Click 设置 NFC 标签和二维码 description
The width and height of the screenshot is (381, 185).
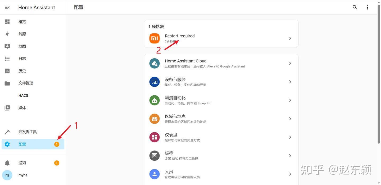click(x=181, y=159)
